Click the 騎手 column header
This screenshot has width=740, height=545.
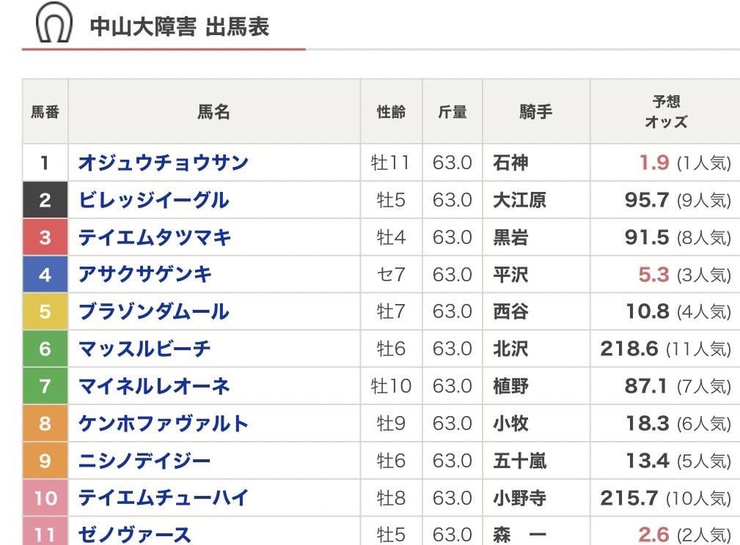point(535,112)
